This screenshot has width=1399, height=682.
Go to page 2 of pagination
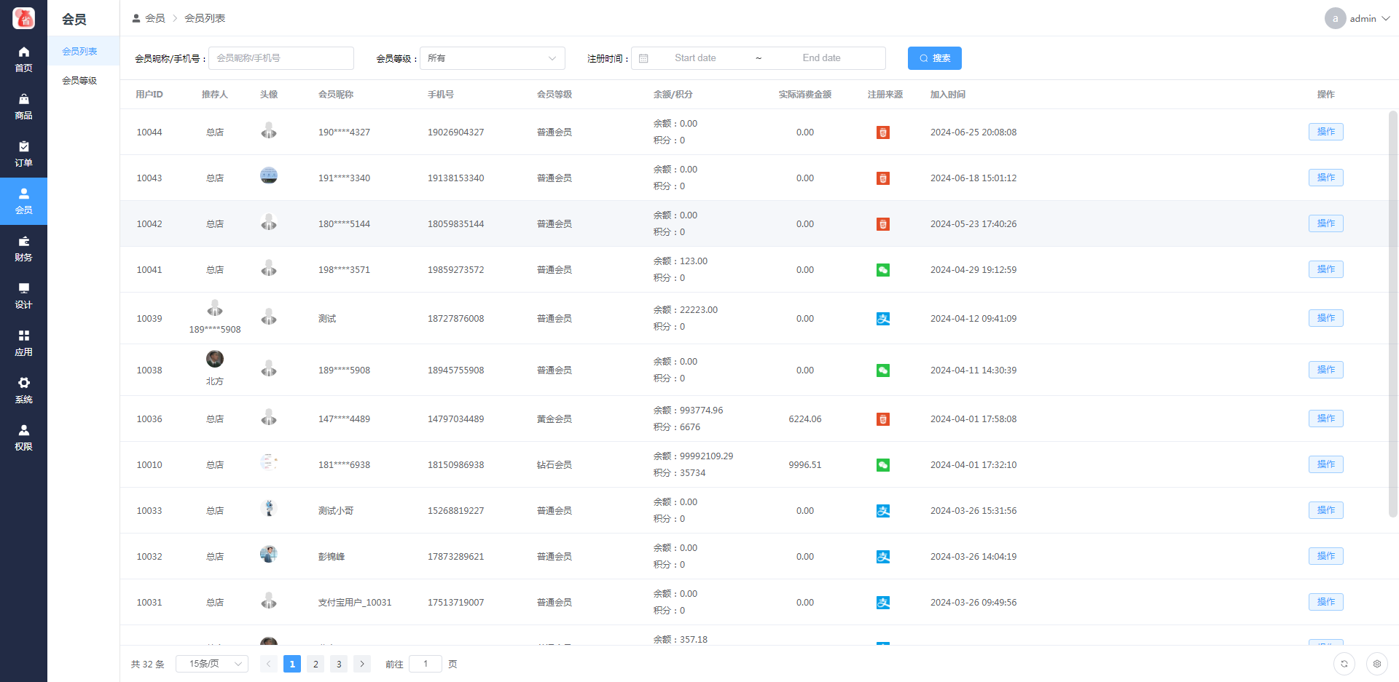click(x=316, y=664)
